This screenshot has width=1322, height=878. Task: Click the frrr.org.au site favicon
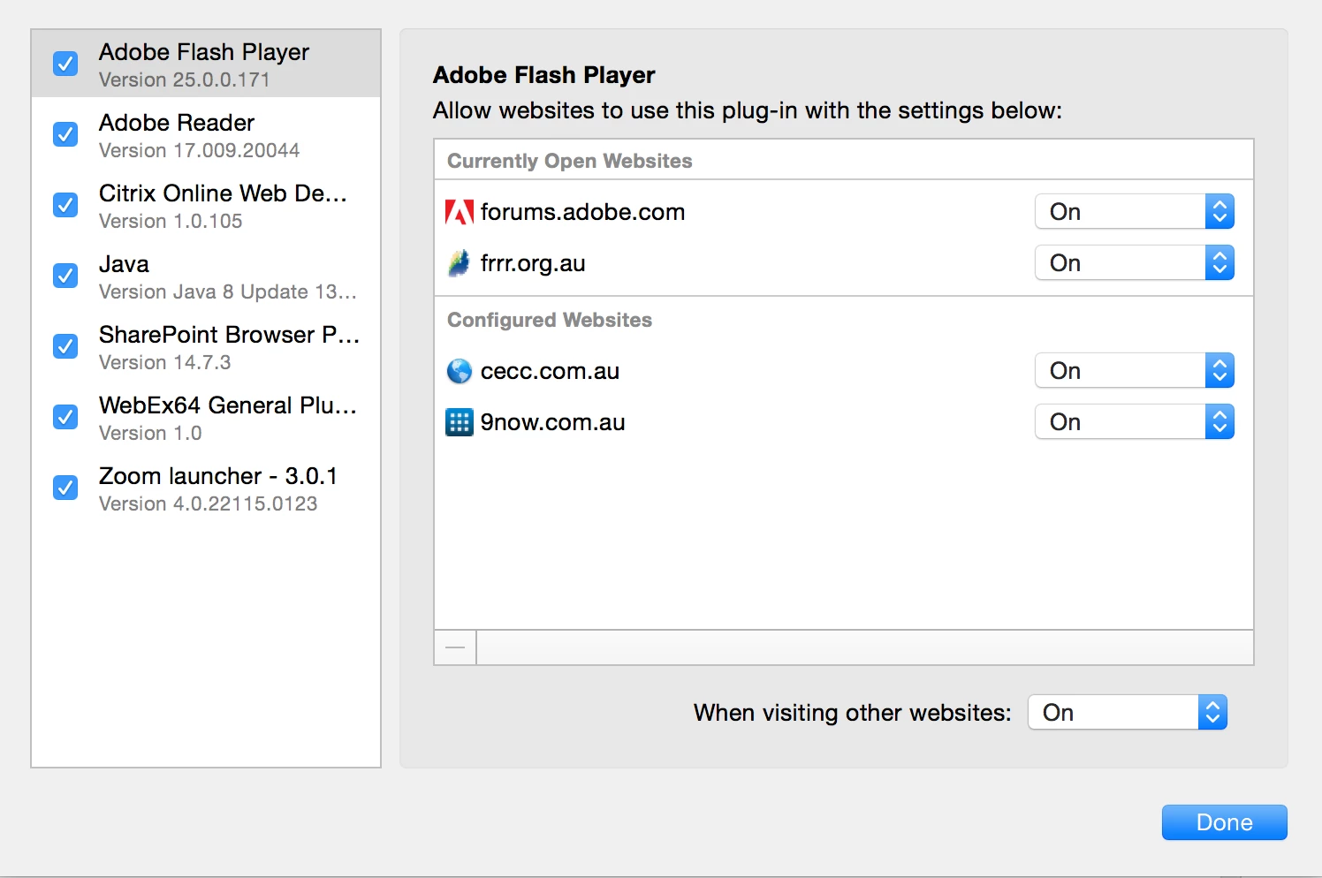click(x=459, y=263)
